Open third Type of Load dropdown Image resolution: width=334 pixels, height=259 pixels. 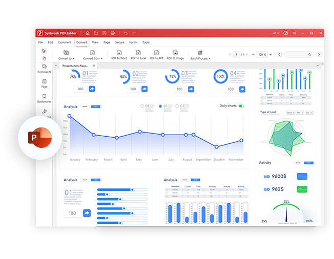(309, 113)
